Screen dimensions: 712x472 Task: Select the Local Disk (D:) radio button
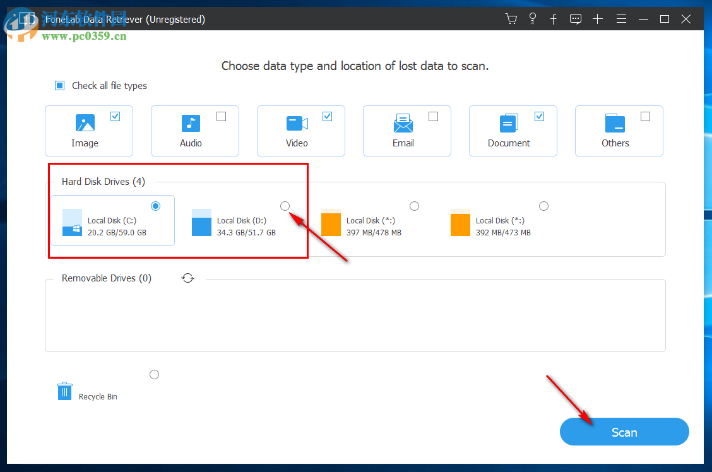tap(285, 206)
